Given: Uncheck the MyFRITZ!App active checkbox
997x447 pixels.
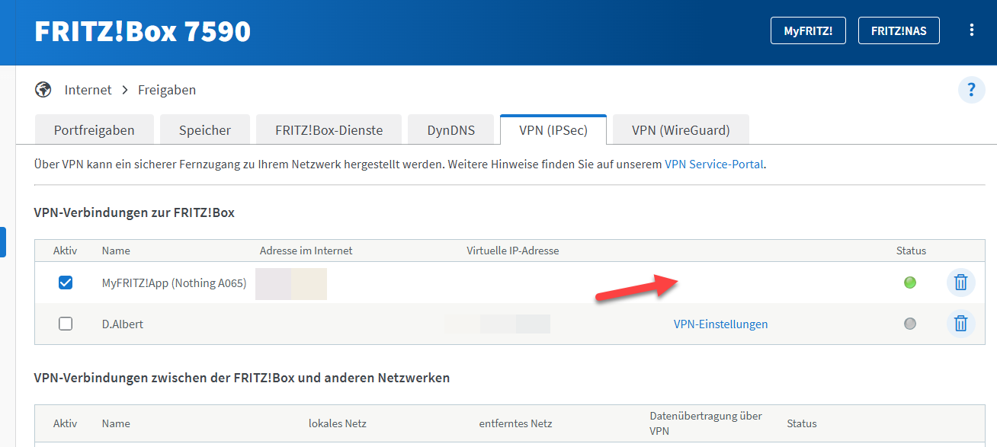Looking at the screenshot, I should coord(66,283).
